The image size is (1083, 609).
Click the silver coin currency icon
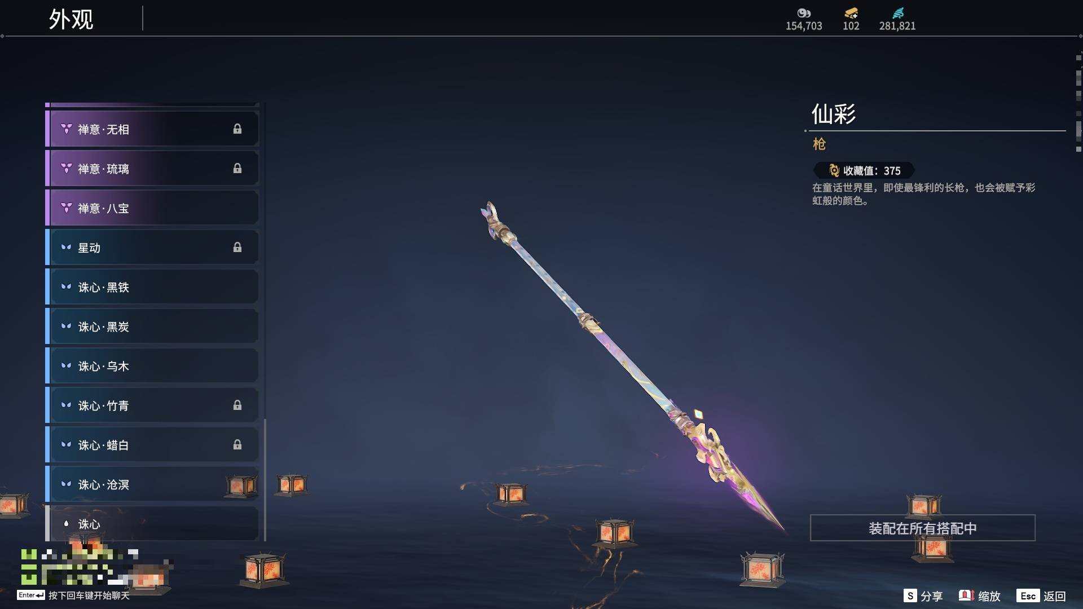[804, 13]
